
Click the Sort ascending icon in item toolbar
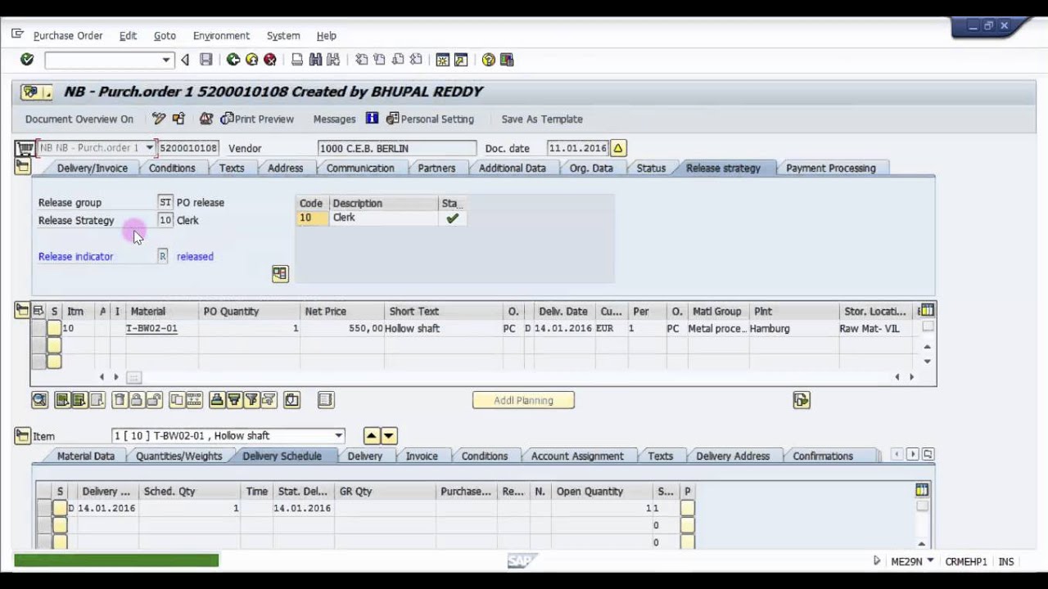click(x=216, y=400)
